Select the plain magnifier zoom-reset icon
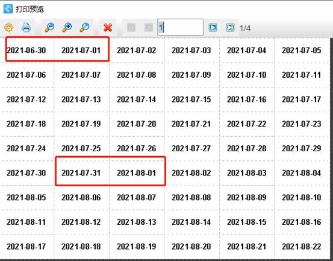This screenshot has height=261, width=333. [x=84, y=27]
